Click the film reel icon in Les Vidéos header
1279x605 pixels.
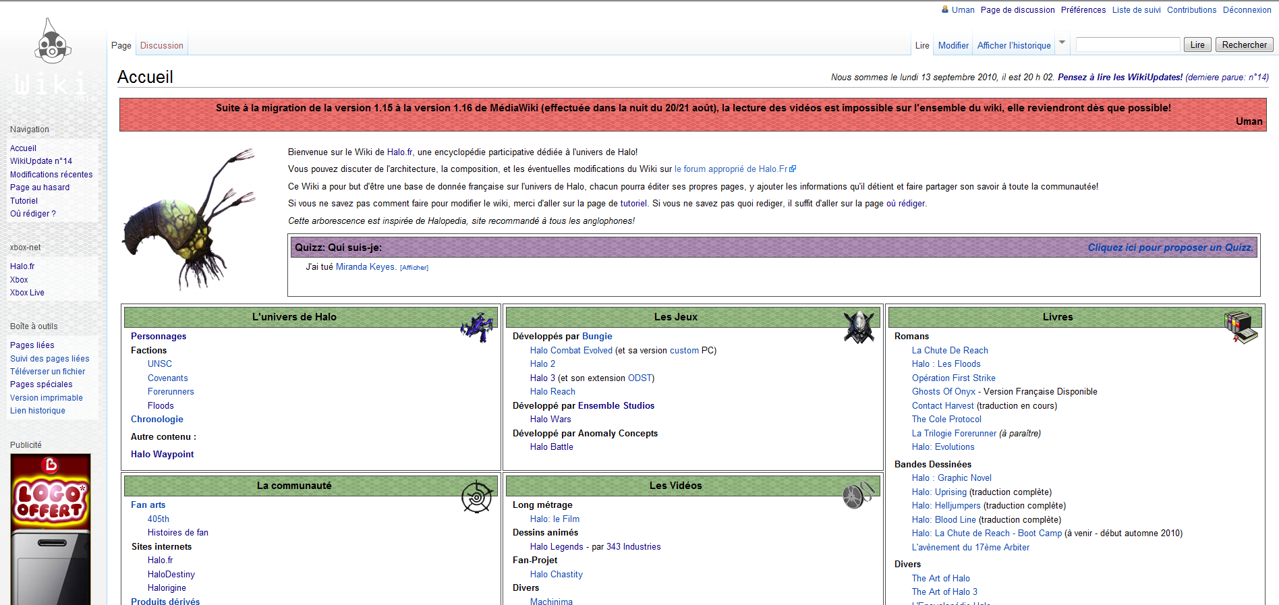pos(858,495)
